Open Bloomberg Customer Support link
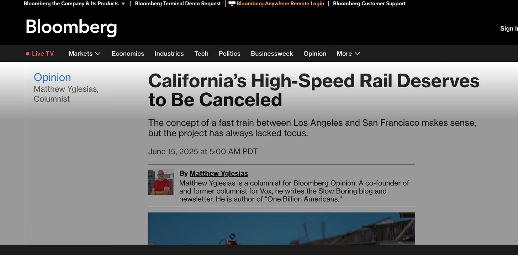 [x=369, y=4]
